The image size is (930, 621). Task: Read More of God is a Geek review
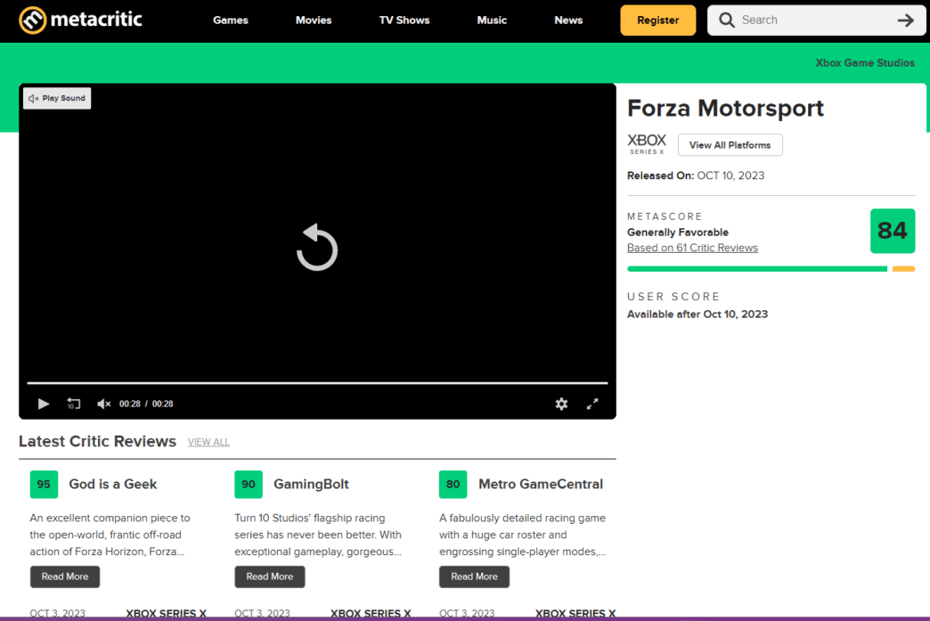(65, 576)
